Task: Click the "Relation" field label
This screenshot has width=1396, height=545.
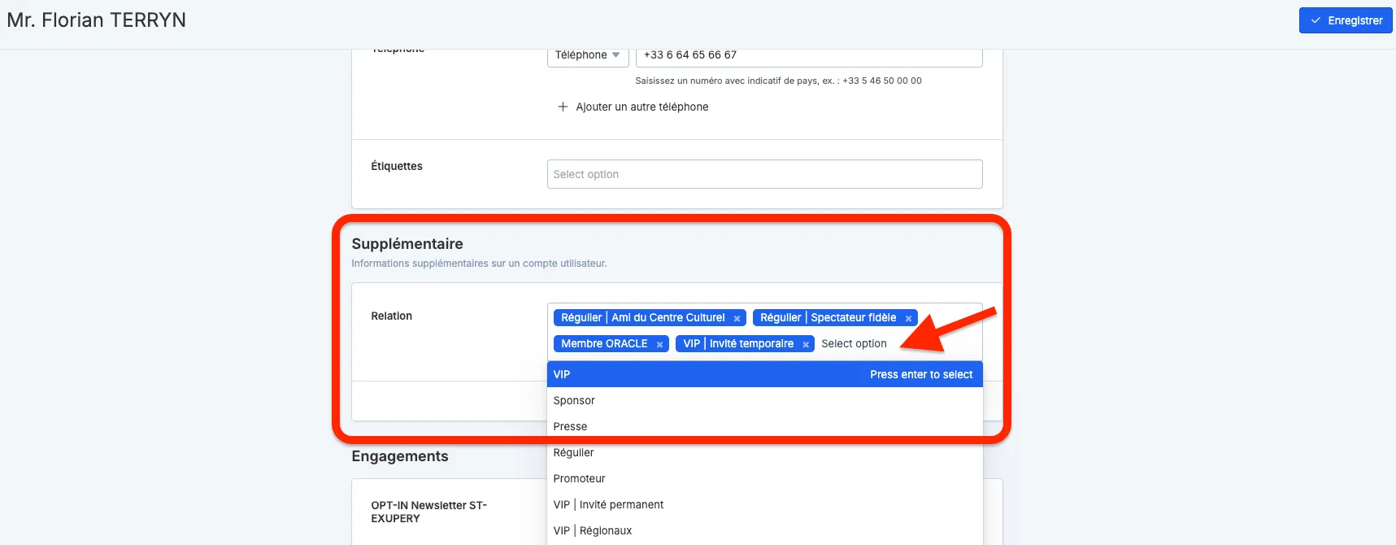Action: 392,316
